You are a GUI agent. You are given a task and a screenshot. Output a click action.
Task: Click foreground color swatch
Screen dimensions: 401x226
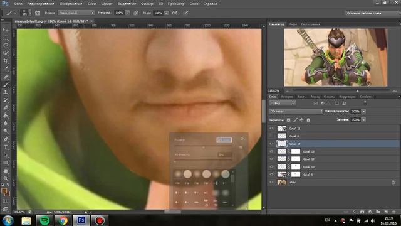[x=4, y=191]
